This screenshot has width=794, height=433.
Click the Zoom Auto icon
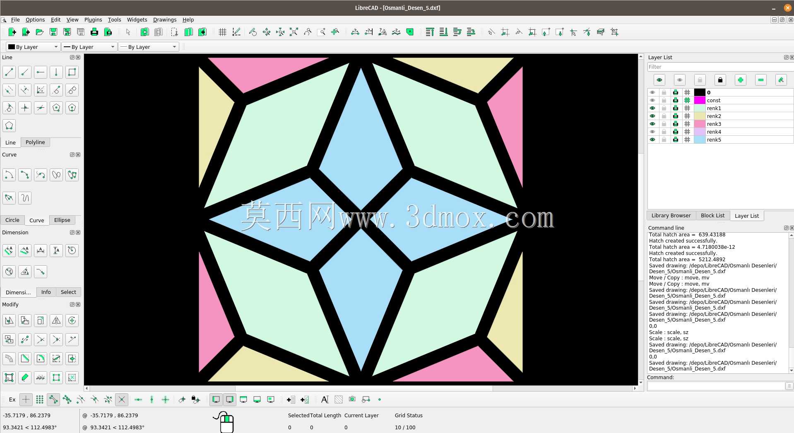pos(294,32)
